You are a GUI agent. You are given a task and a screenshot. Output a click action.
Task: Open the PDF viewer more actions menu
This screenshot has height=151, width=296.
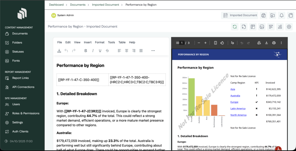[281, 43]
